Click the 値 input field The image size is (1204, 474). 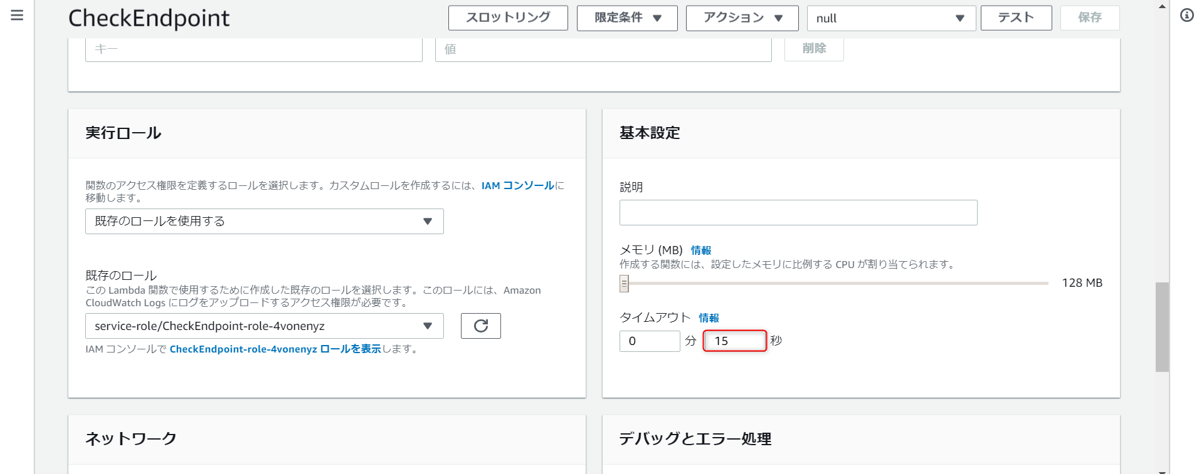(x=603, y=49)
